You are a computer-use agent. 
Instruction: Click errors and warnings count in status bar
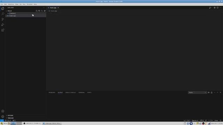coord(8,120)
